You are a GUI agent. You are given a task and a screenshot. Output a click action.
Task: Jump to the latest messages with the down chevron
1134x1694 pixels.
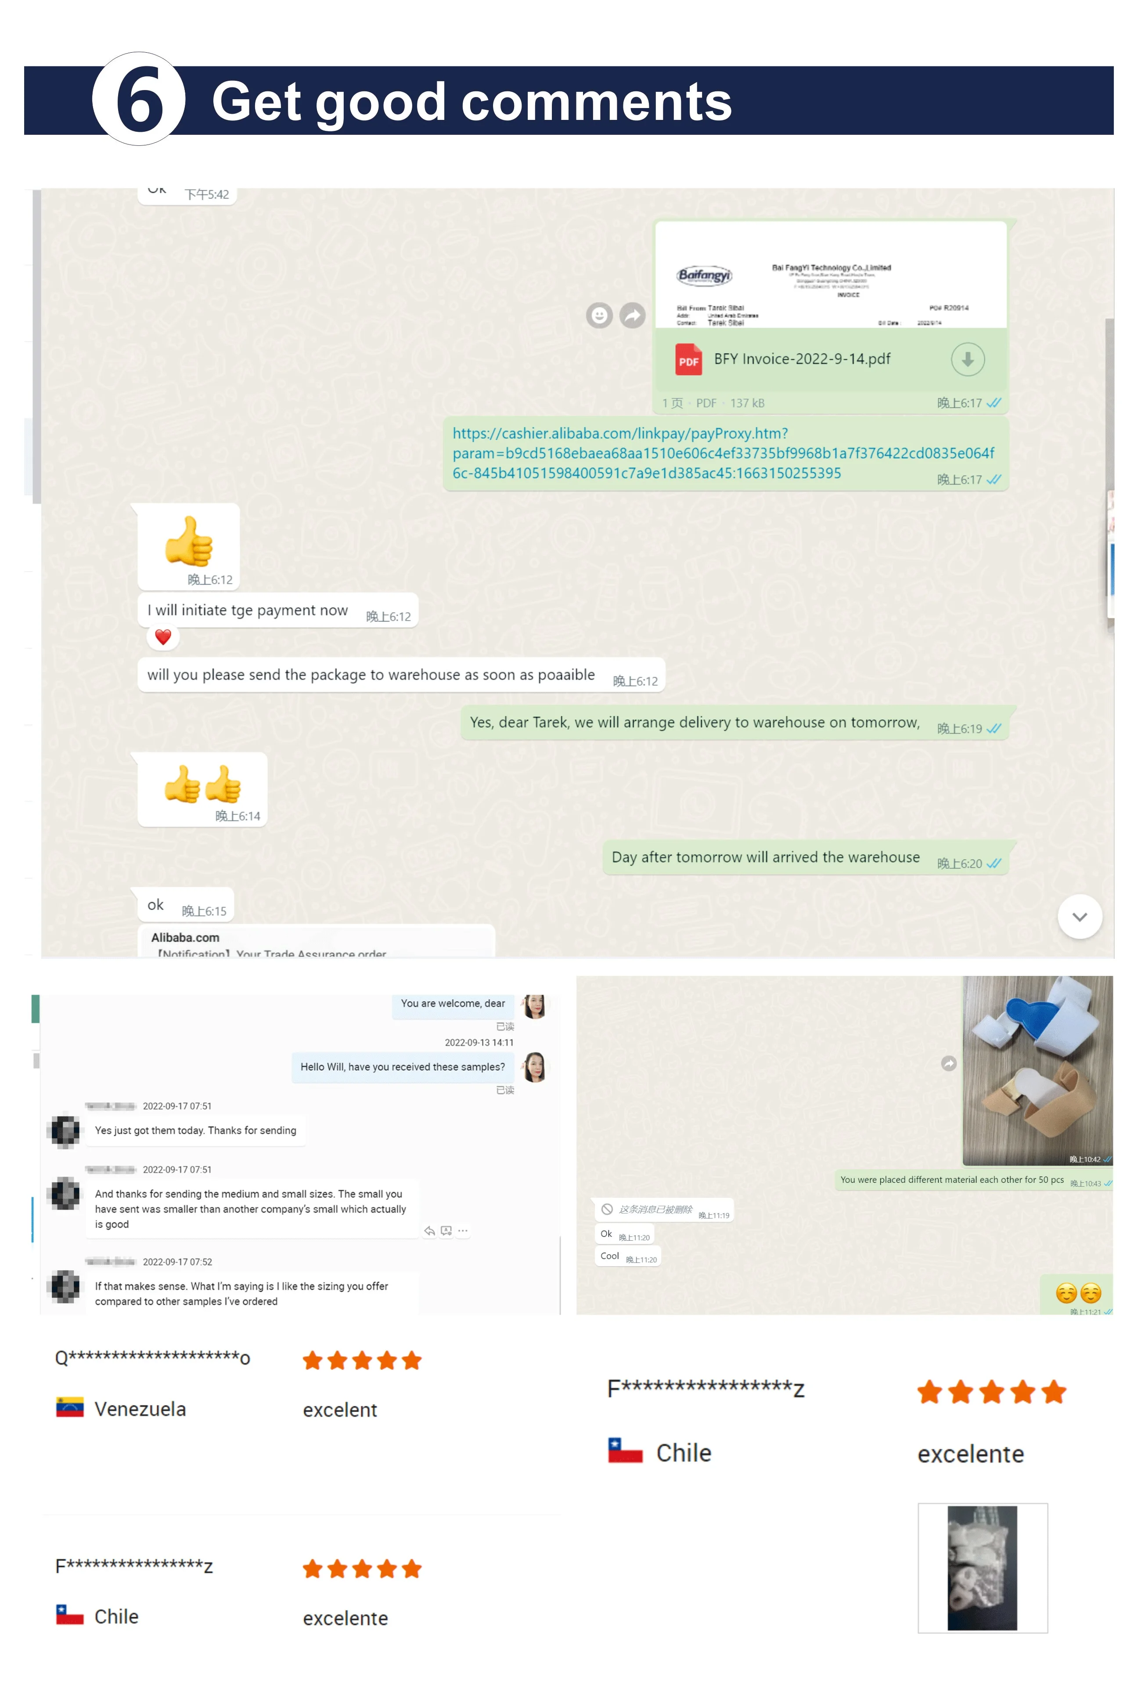1079,917
